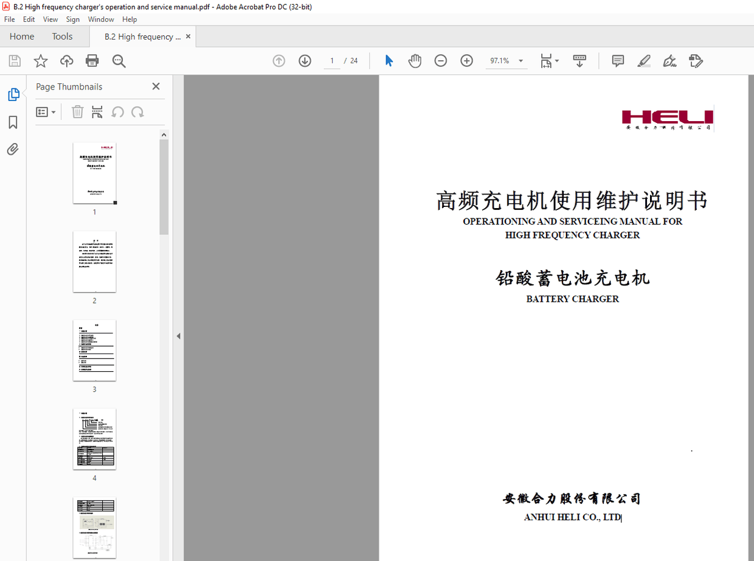
Task: Select the highlight text pen tool
Action: point(644,61)
